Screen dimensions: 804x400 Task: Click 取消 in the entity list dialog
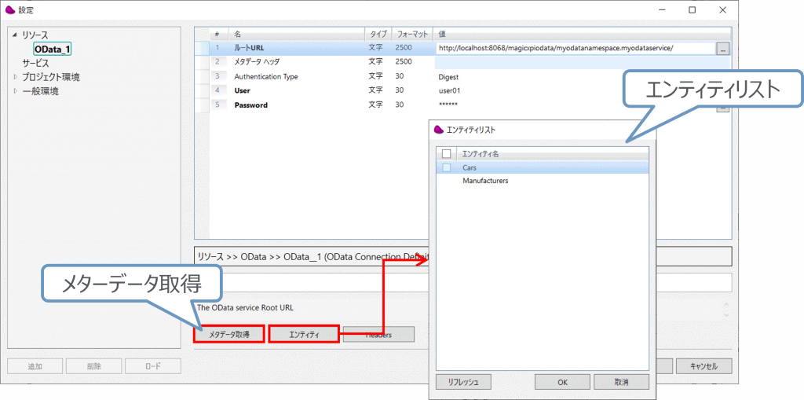[x=621, y=382]
